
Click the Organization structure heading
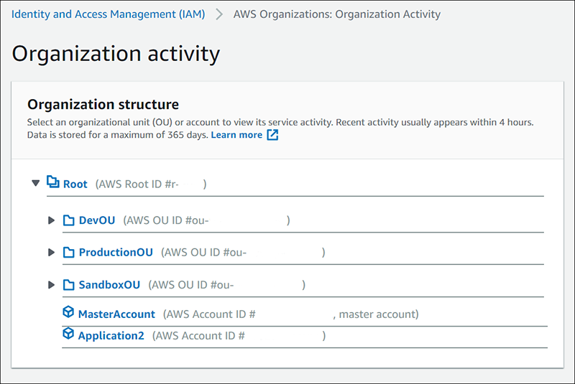[x=103, y=104]
